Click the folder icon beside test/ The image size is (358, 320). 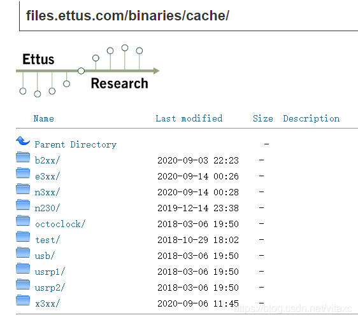23,237
